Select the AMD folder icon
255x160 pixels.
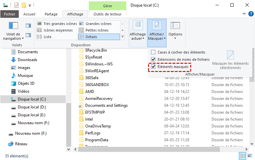point(81,92)
